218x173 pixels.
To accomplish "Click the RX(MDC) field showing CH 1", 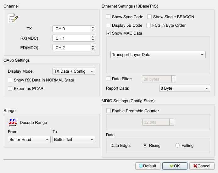I will (x=72, y=38).
